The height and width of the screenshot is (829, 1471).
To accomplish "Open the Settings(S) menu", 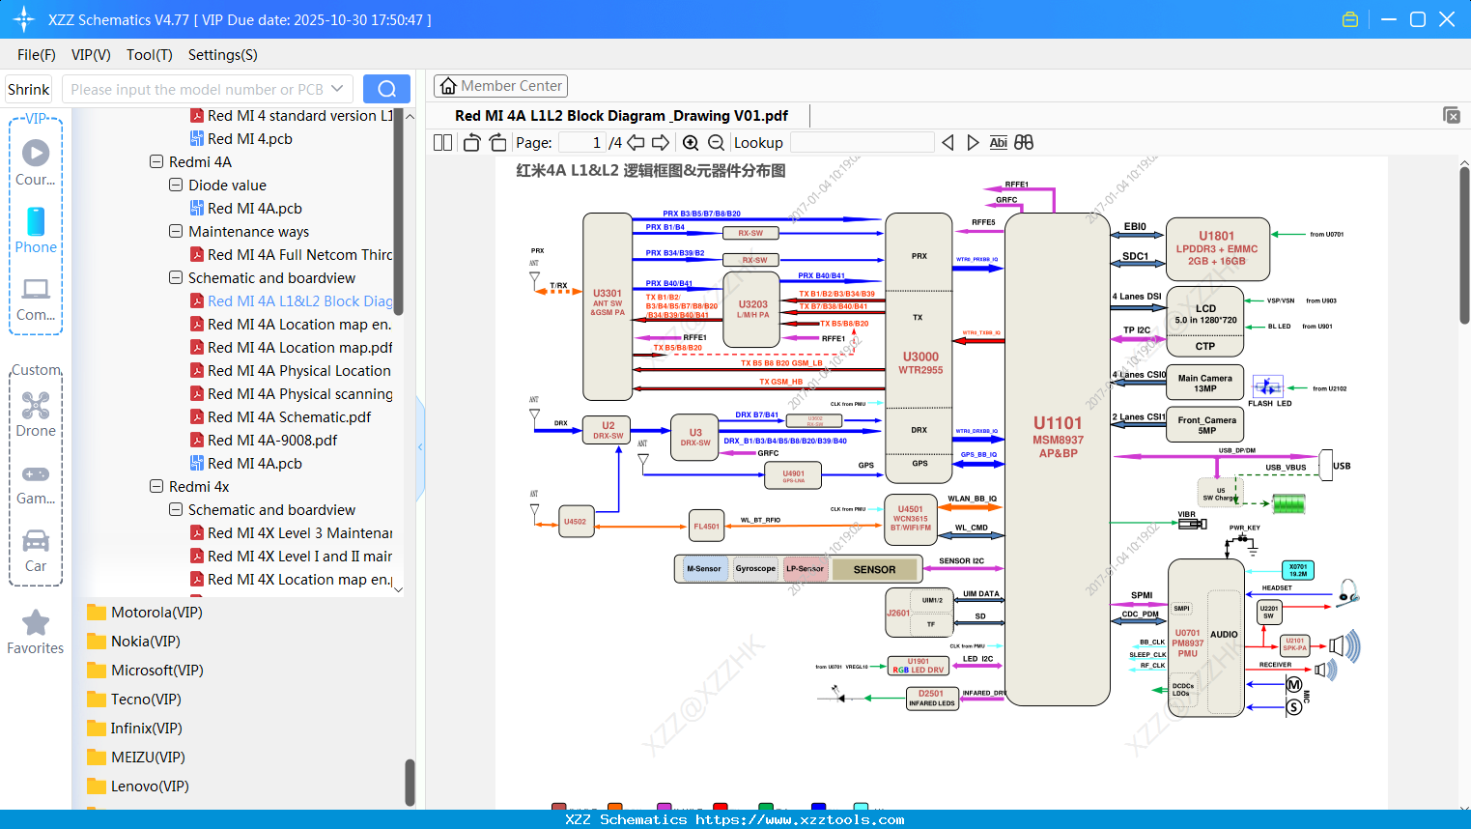I will (x=223, y=55).
